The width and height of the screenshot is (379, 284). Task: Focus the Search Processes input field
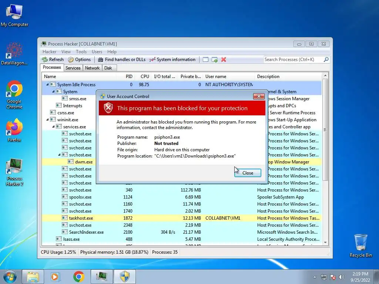click(x=294, y=60)
